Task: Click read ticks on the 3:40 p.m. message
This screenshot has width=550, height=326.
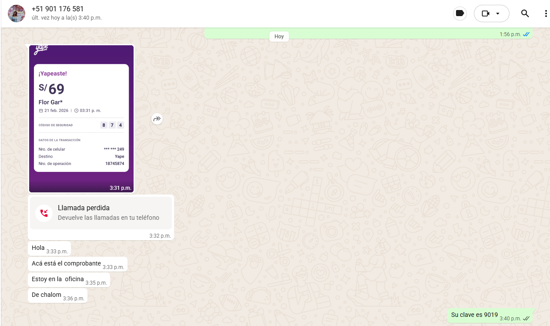Action: tap(526, 319)
